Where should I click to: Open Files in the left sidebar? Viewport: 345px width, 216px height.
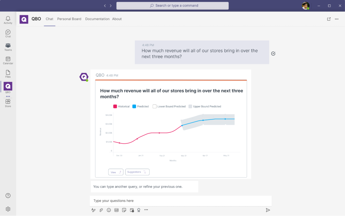pyautogui.click(x=8, y=74)
